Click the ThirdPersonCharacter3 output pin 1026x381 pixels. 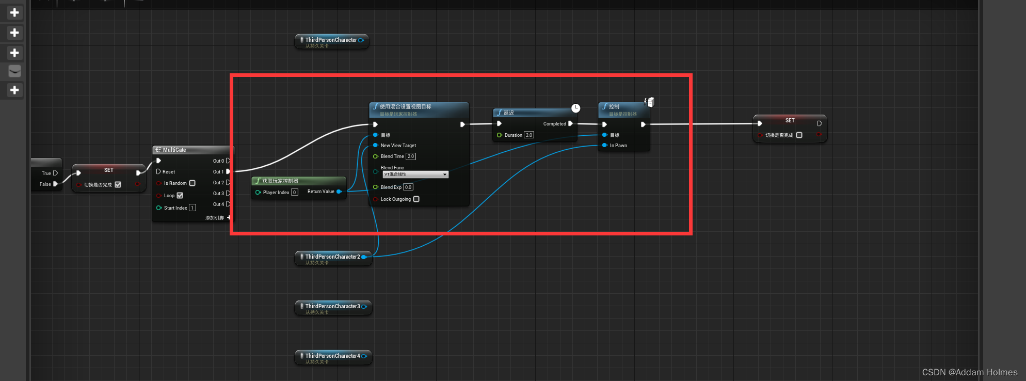[x=364, y=306]
